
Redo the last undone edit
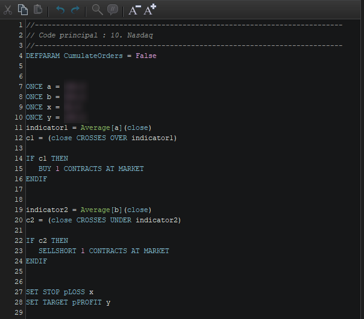coord(75,10)
